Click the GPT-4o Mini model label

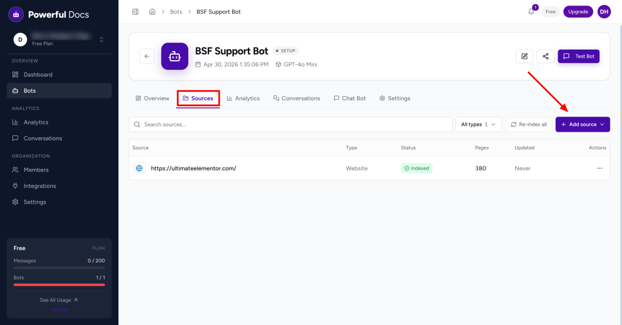(x=296, y=64)
